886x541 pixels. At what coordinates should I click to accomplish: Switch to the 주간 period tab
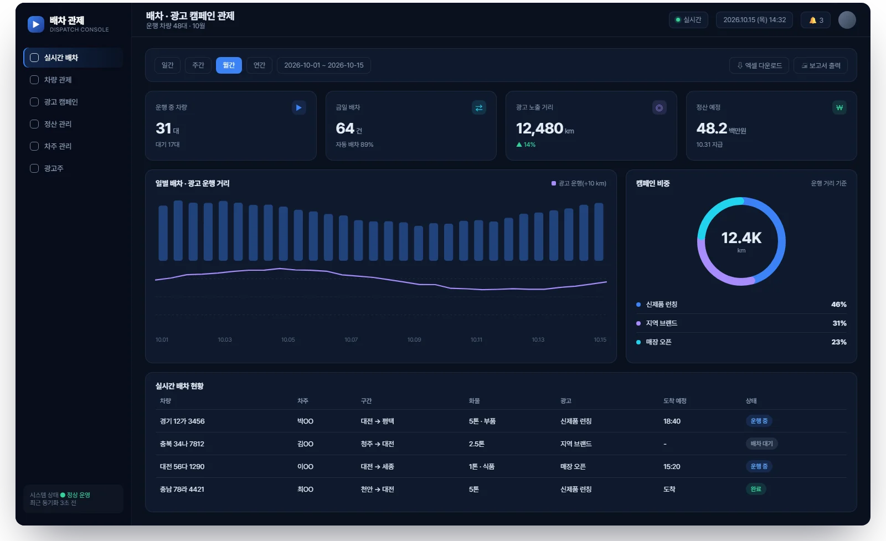198,65
